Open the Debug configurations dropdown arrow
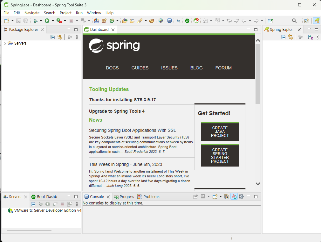 coord(41,21)
